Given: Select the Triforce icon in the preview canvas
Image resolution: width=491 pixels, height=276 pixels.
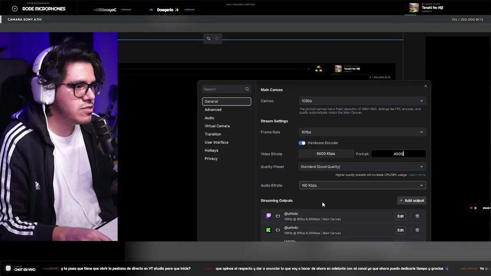Looking at the screenshot, I should coord(318,69).
